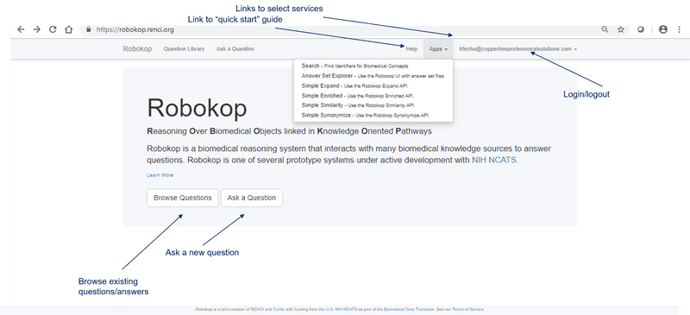Reload the page with the refresh icon
690x315 pixels.
click(53, 29)
